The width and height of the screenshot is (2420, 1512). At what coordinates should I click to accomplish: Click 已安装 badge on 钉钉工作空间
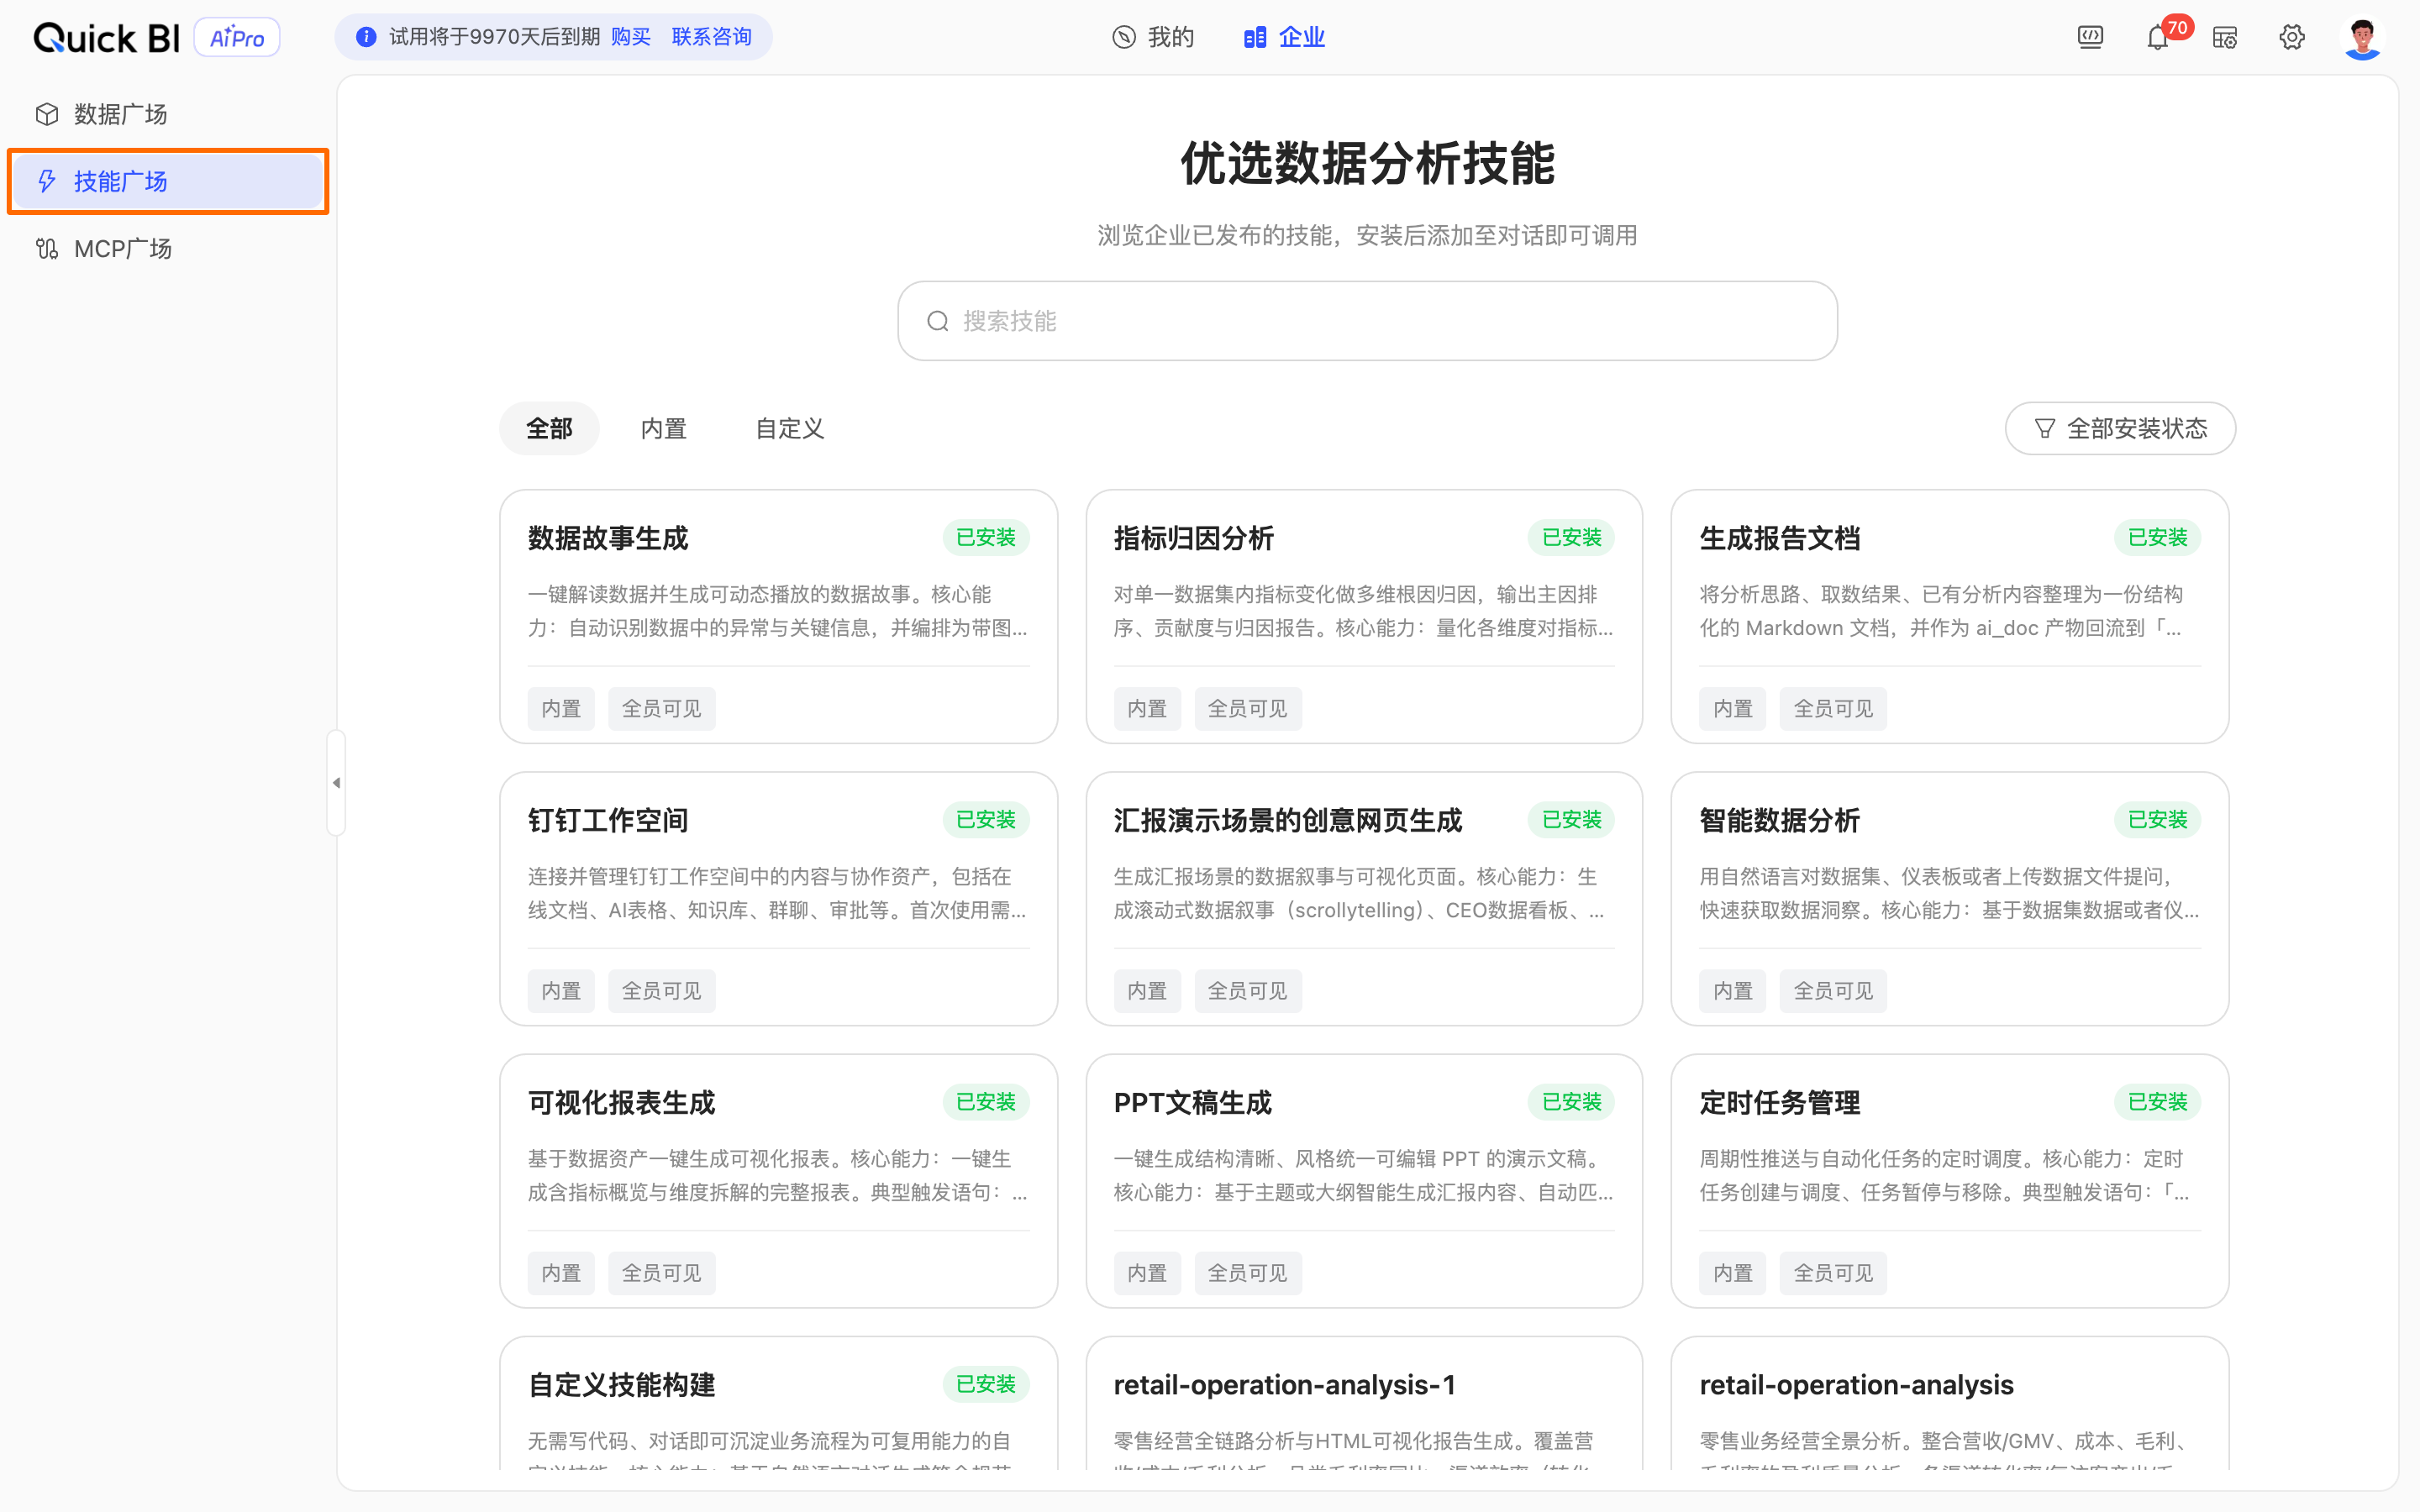986,820
